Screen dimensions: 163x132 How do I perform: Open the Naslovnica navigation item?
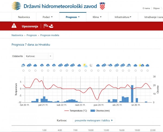click(24, 17)
